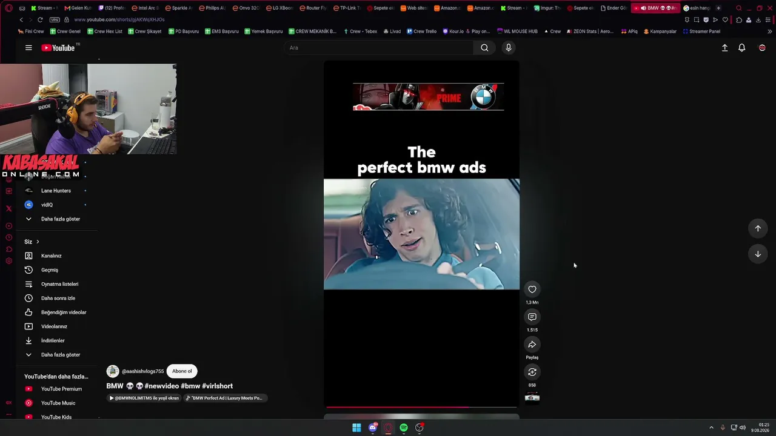Open the YouTube guide hamburger menu
Screen dimensions: 776x436
[x=28, y=48]
